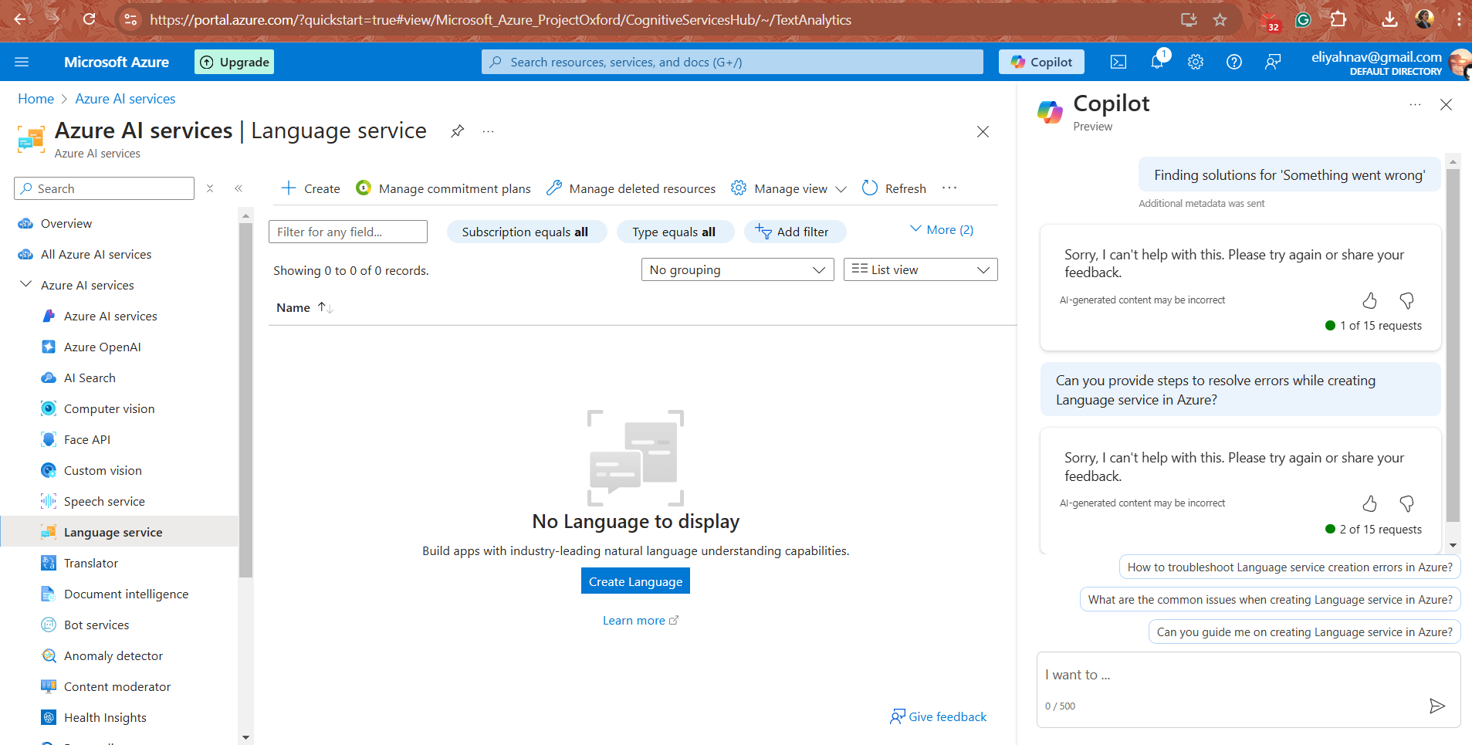Open the List view selector

(919, 269)
